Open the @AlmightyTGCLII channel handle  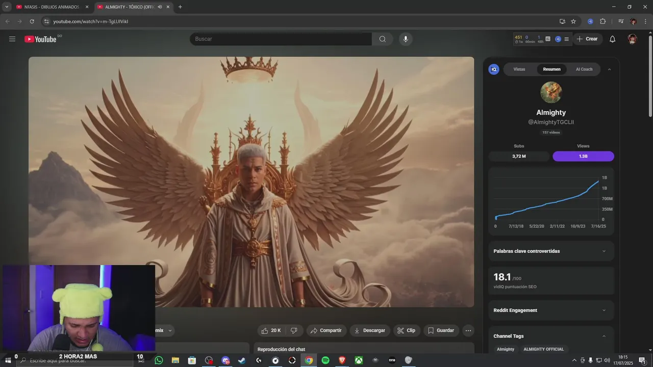click(x=551, y=122)
